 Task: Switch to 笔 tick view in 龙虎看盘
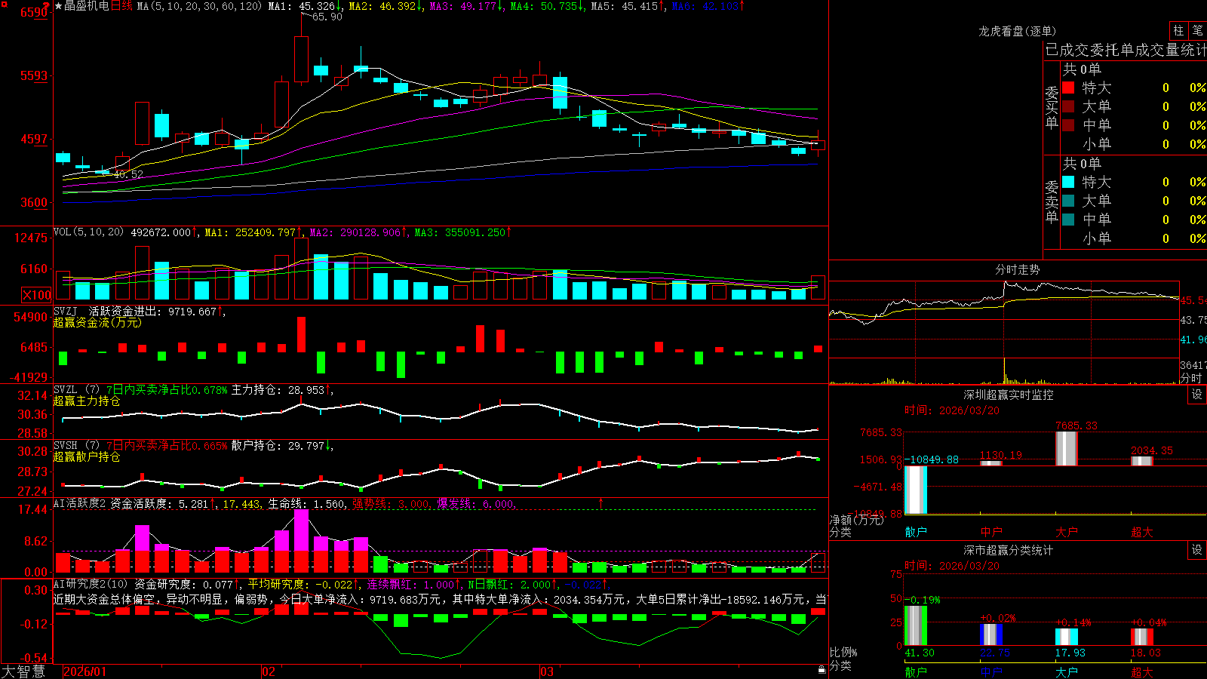(x=1197, y=30)
